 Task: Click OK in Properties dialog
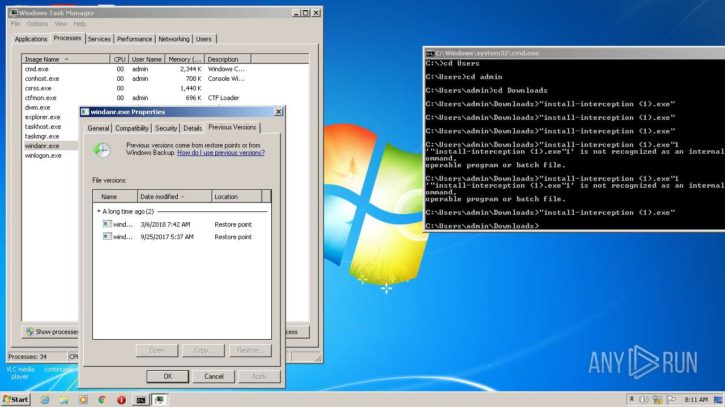[x=168, y=376]
